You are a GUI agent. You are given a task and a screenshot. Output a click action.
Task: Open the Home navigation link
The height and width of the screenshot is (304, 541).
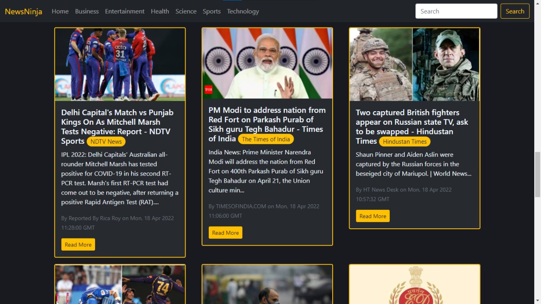point(60,11)
